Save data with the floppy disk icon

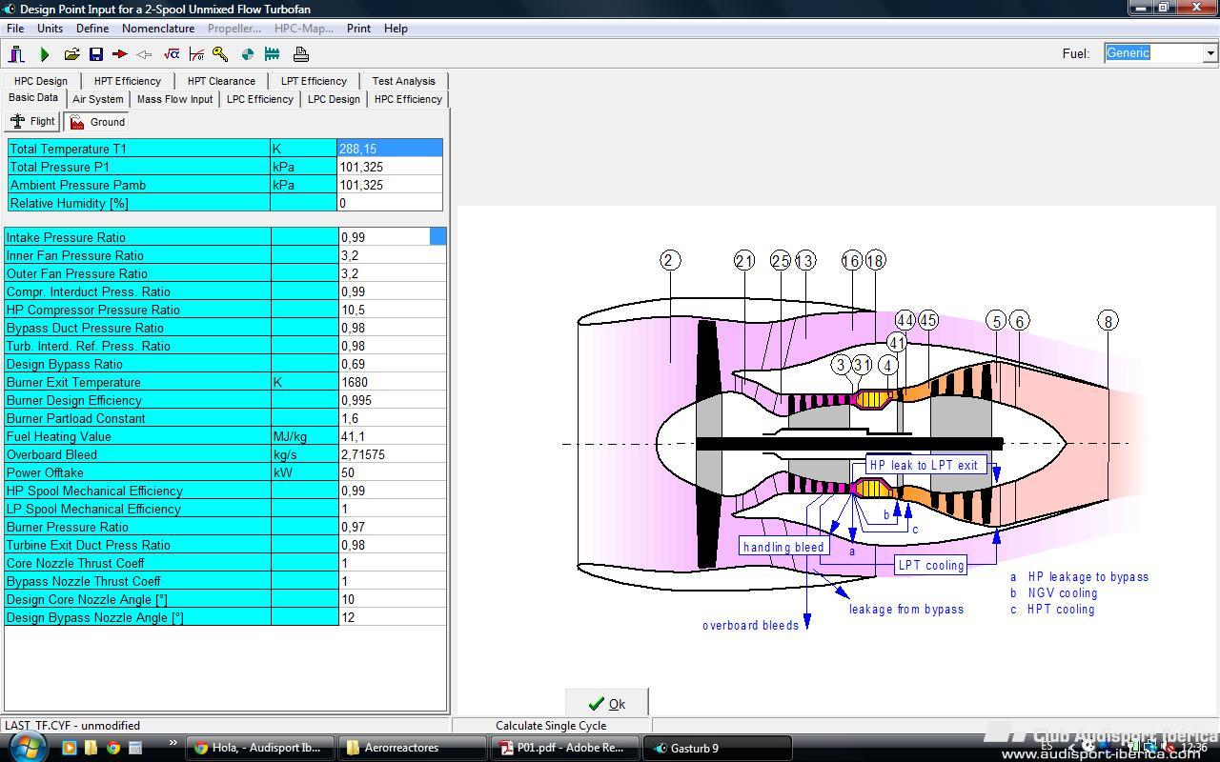95,54
